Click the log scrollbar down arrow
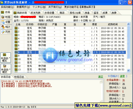Screen dimensions: 133x109 [101, 101]
